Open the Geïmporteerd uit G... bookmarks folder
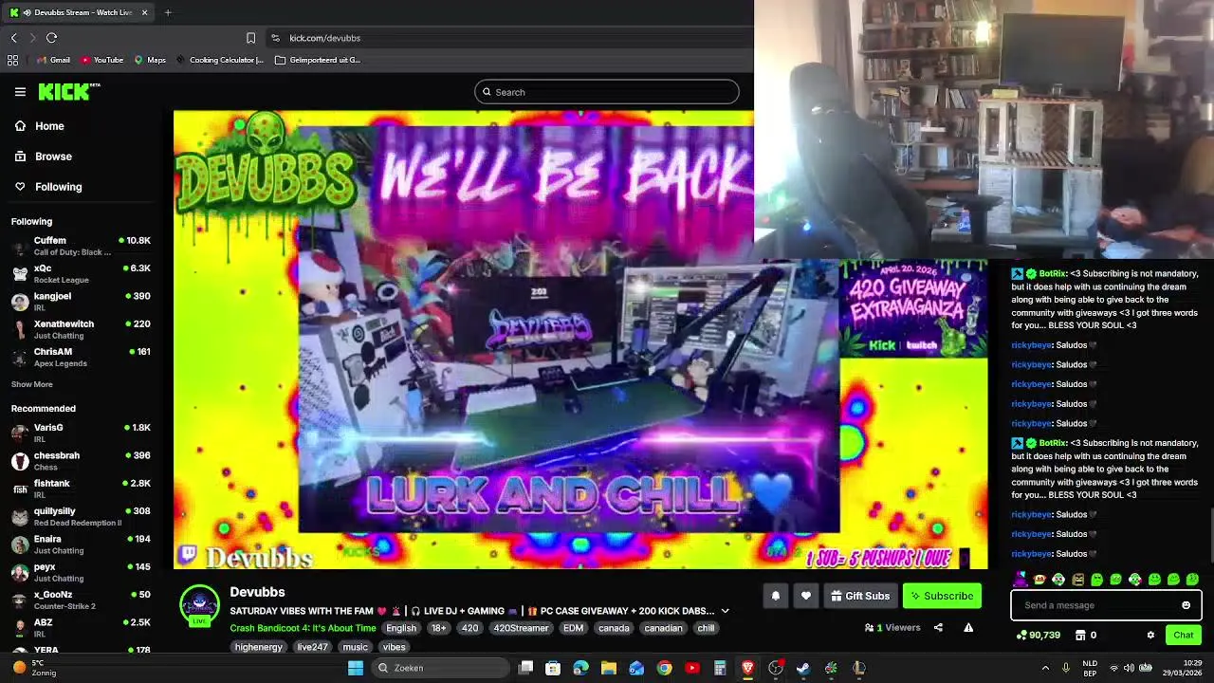 318,60
